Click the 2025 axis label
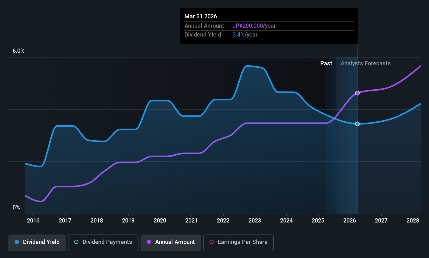This screenshot has height=258, width=429. (318, 221)
